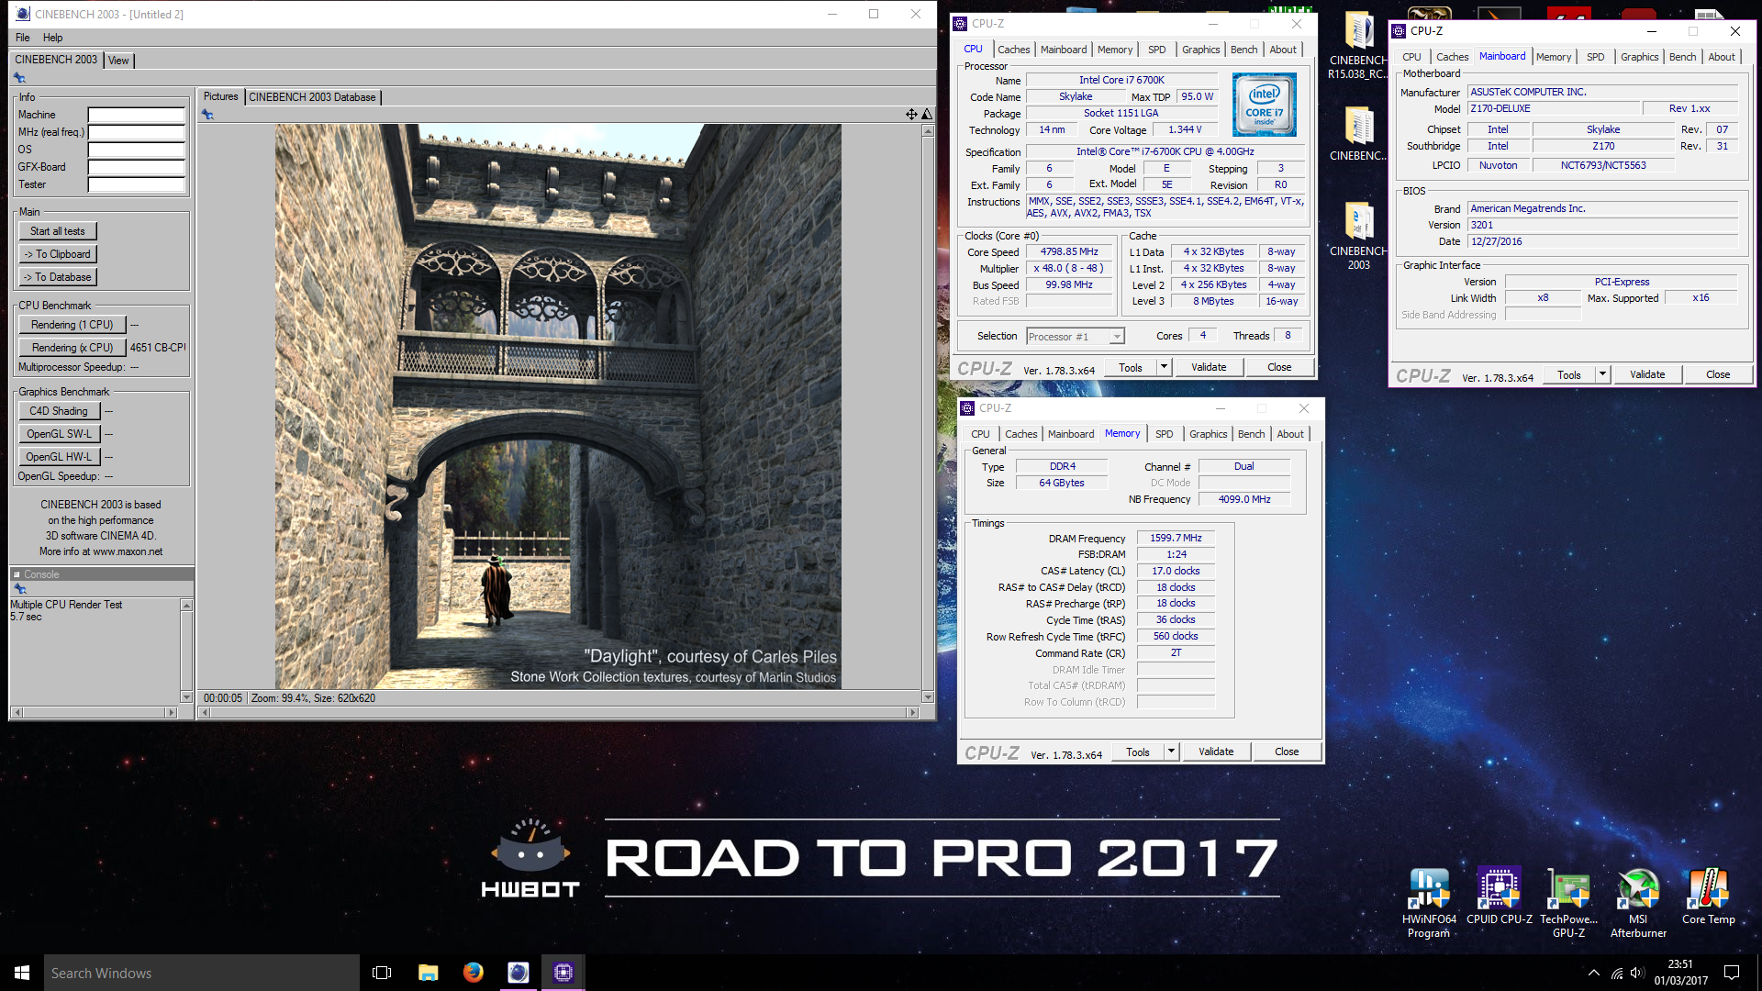Click the console panel vertical scrollbar
This screenshot has height=991, width=1762.
pyautogui.click(x=186, y=651)
